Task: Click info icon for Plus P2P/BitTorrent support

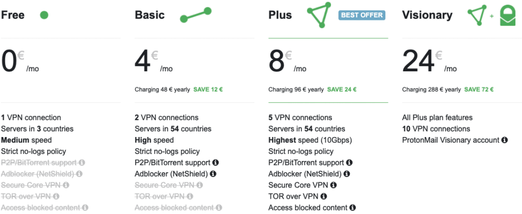Action: pos(349,163)
